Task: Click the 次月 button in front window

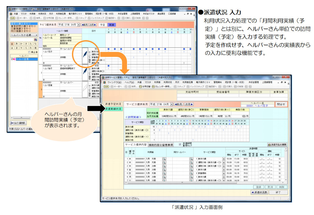Action: click(189, 105)
